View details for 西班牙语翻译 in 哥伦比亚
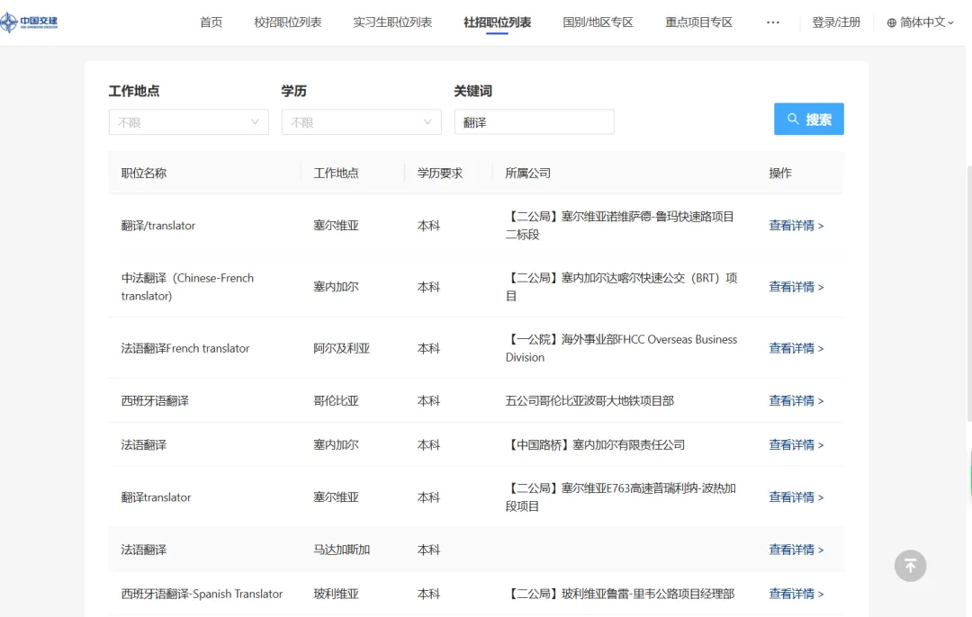 click(x=796, y=401)
